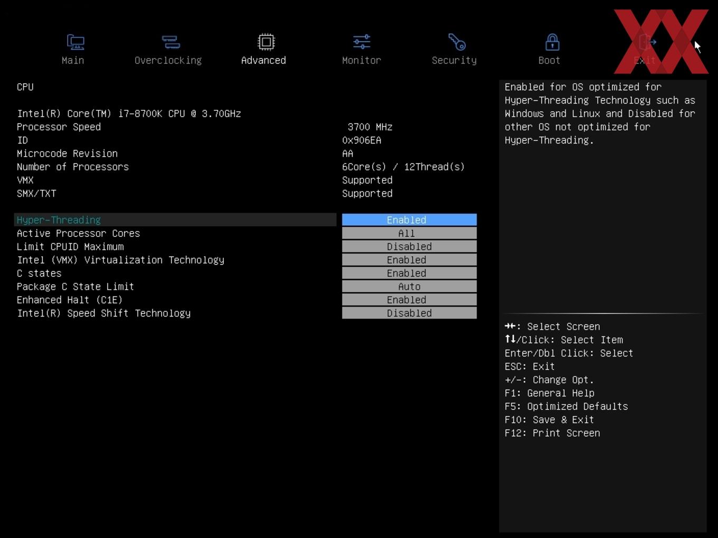The image size is (718, 538).
Task: Select Intel (VMX) Virtualization Technology label
Action: tap(120, 260)
